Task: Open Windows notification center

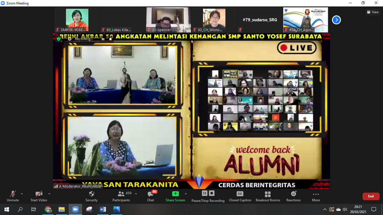Action: click(x=374, y=209)
